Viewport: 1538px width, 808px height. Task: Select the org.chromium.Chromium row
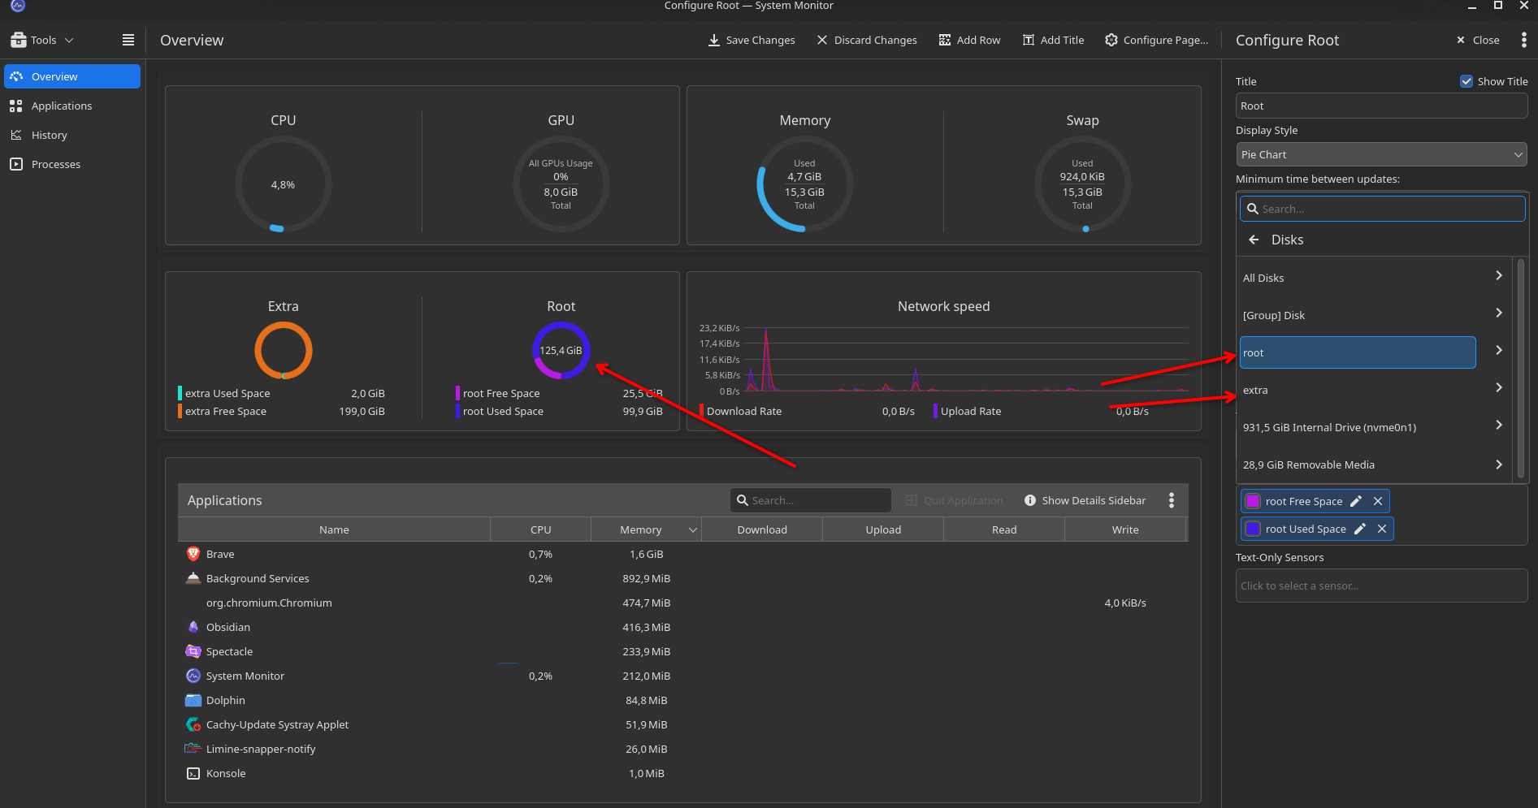[x=682, y=603]
